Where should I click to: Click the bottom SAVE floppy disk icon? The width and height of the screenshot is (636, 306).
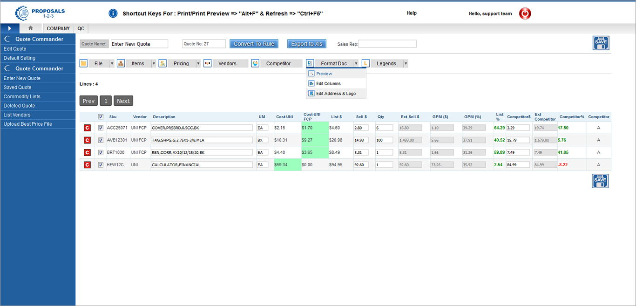coord(600,181)
